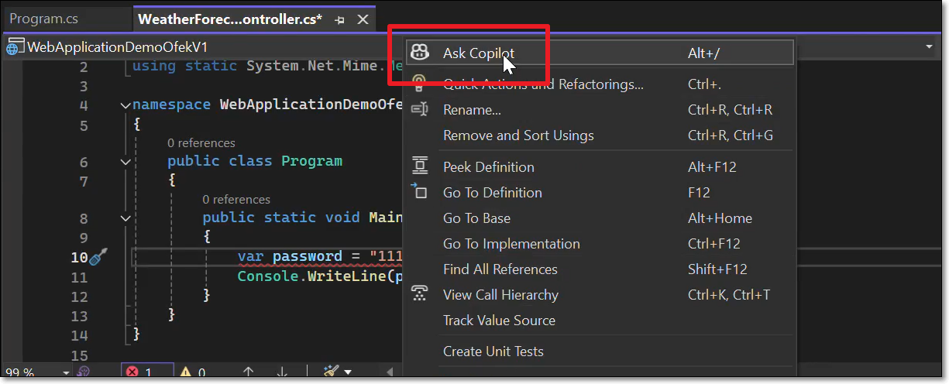Image resolution: width=949 pixels, height=384 pixels.
Task: Choose Ask Copilot from the context menu
Action: click(600, 53)
